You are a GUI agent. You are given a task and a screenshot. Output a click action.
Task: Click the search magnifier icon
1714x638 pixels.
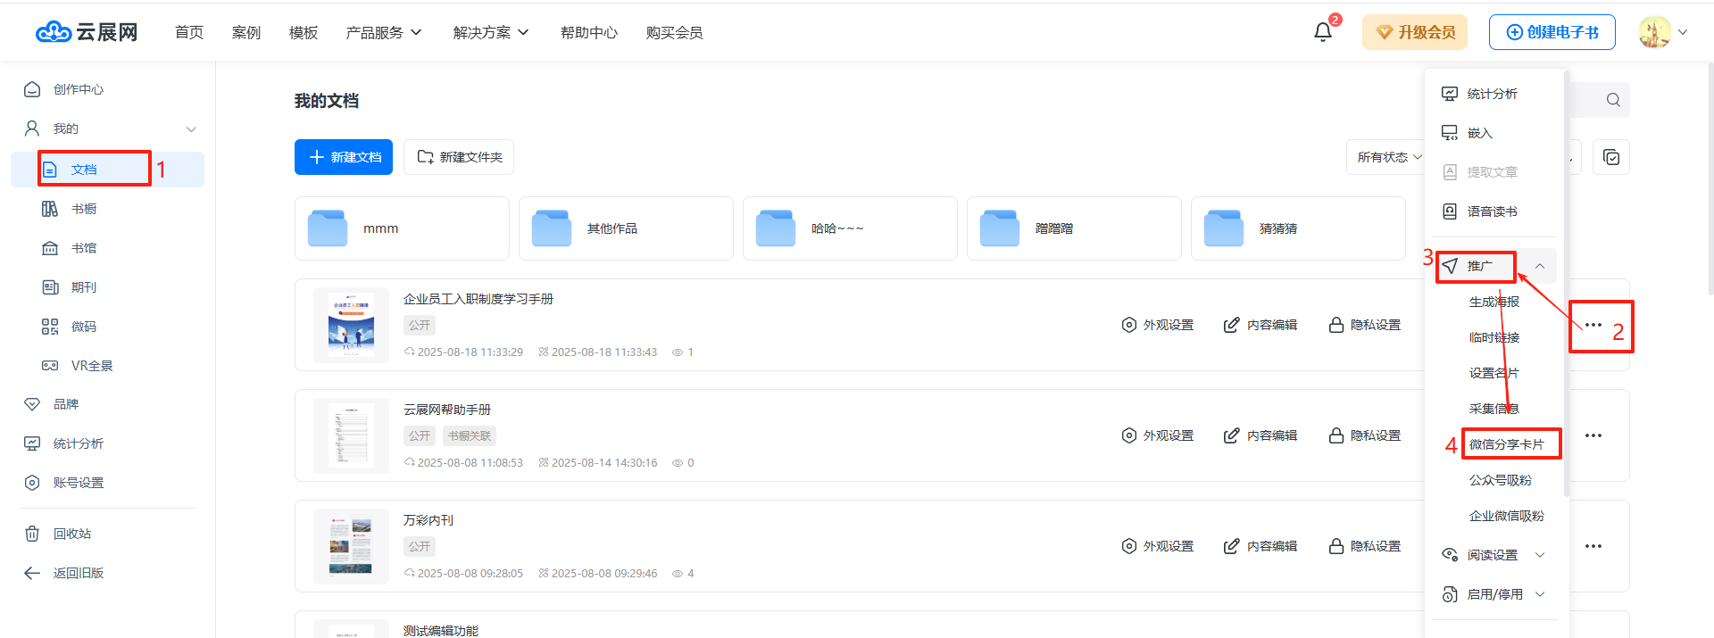tap(1612, 100)
